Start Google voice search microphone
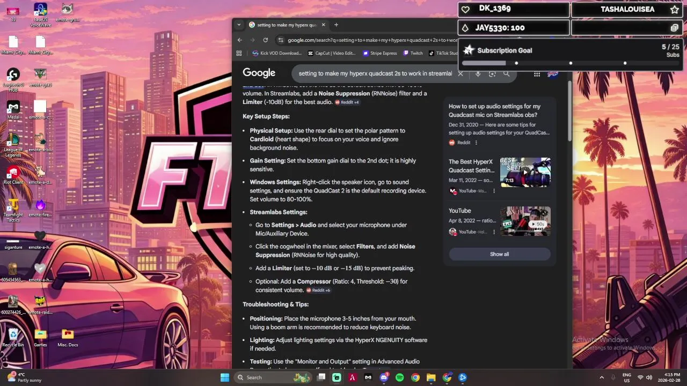 click(x=478, y=73)
